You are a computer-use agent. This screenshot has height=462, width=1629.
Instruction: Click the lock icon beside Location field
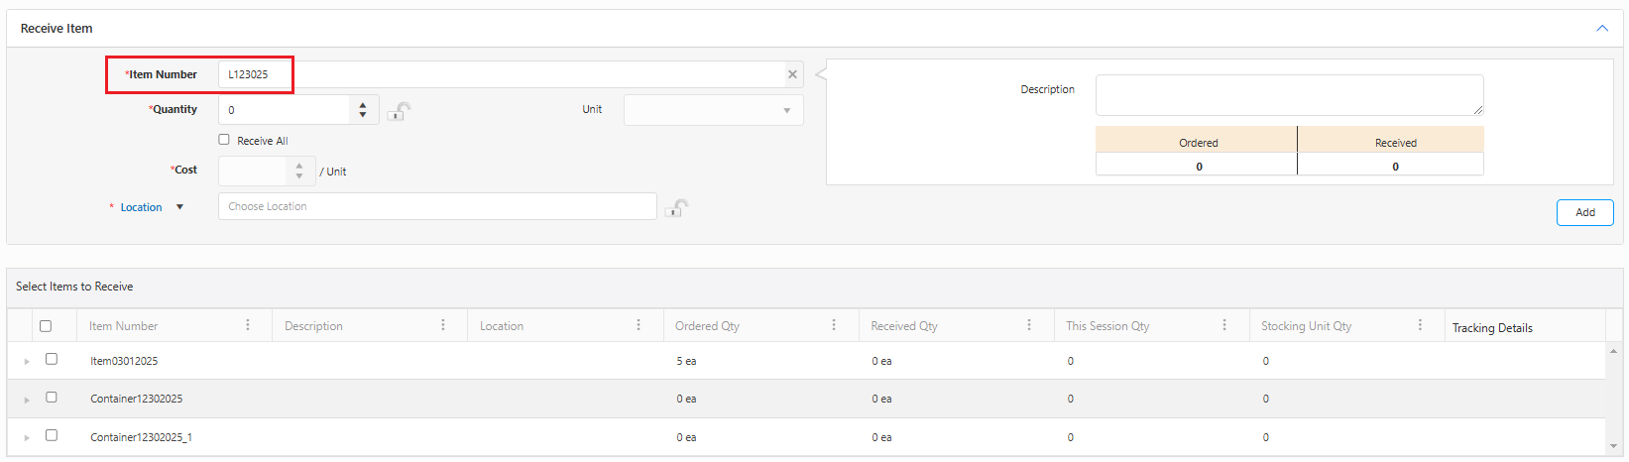(676, 207)
